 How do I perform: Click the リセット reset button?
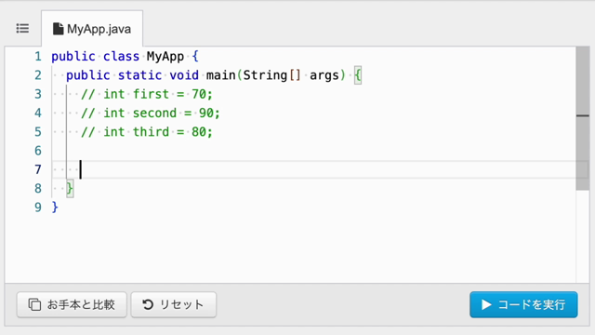(x=174, y=304)
